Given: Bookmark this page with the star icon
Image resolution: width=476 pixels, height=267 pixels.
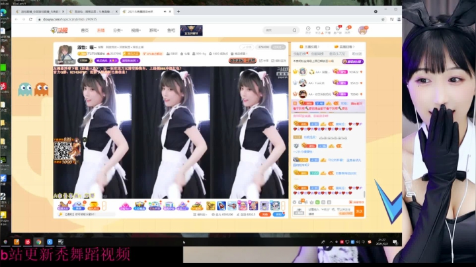Looking at the screenshot, I should point(383,19).
